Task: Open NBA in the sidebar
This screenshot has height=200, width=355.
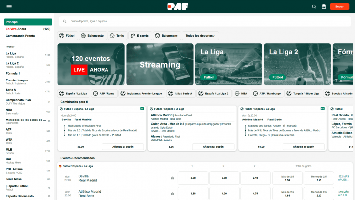Action: (28, 111)
